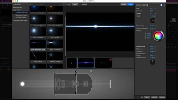178x100 pixels.
Task: Click the Size value field
Action: (x=151, y=8)
